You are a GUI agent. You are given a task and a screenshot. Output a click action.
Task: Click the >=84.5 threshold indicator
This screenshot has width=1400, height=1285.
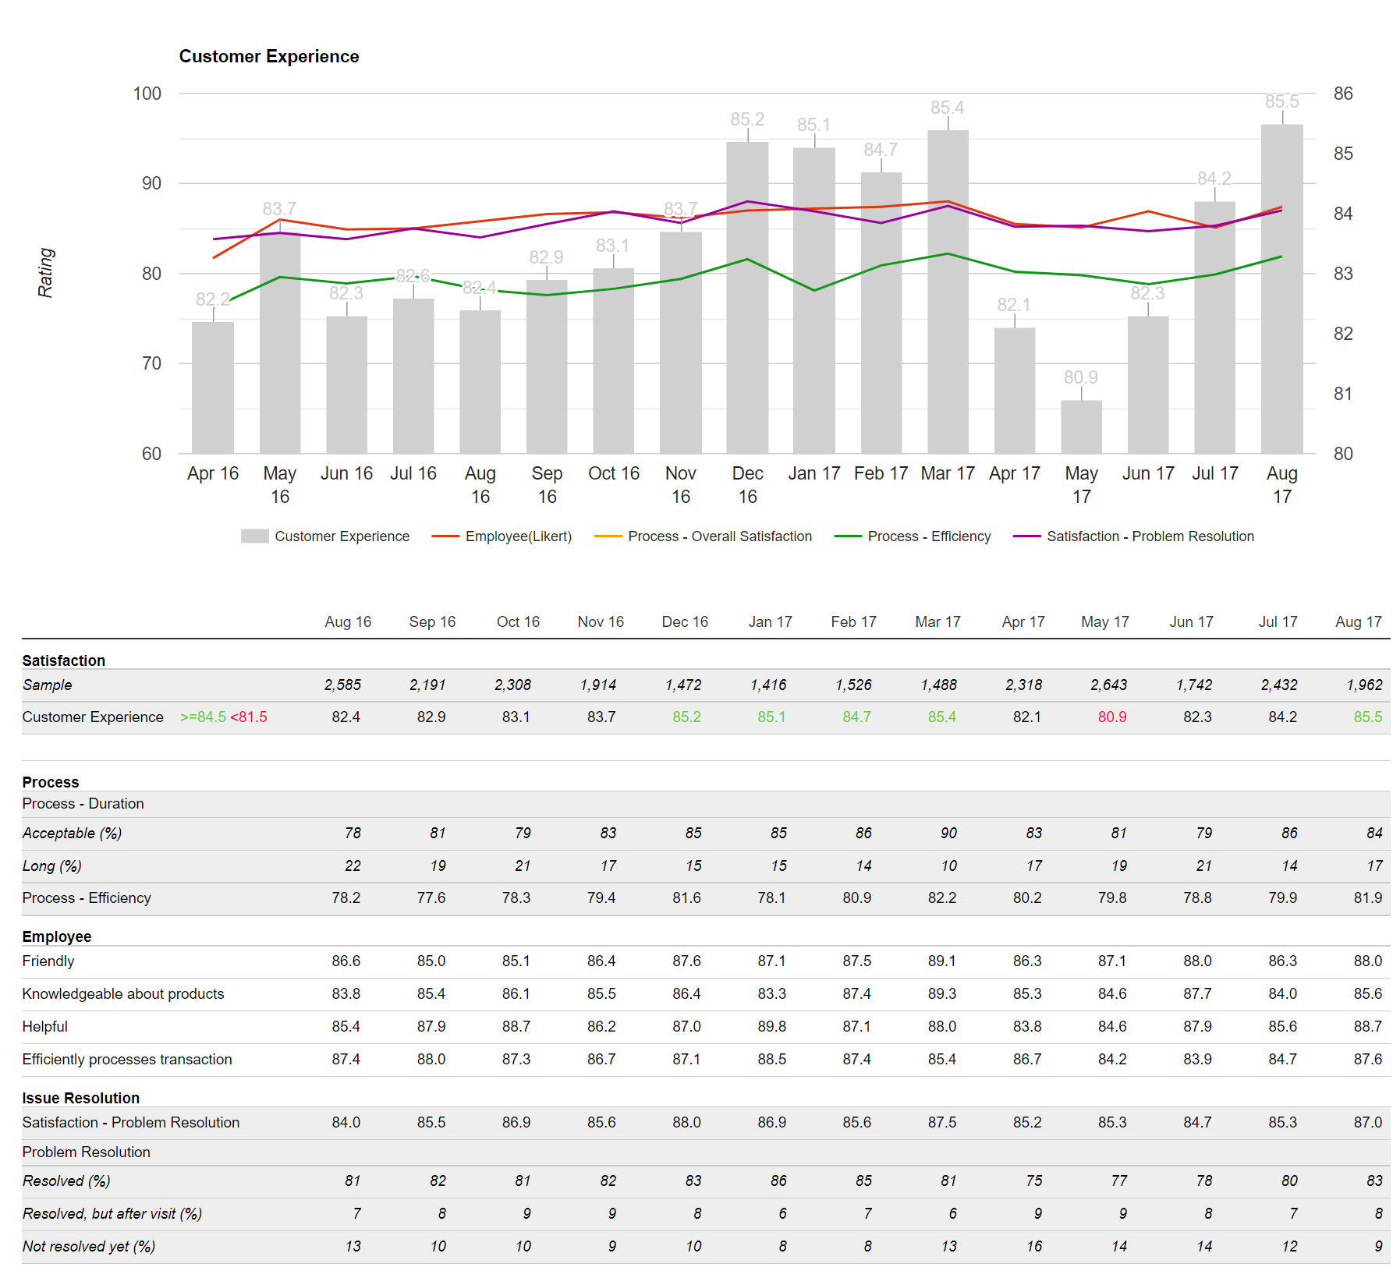point(204,717)
